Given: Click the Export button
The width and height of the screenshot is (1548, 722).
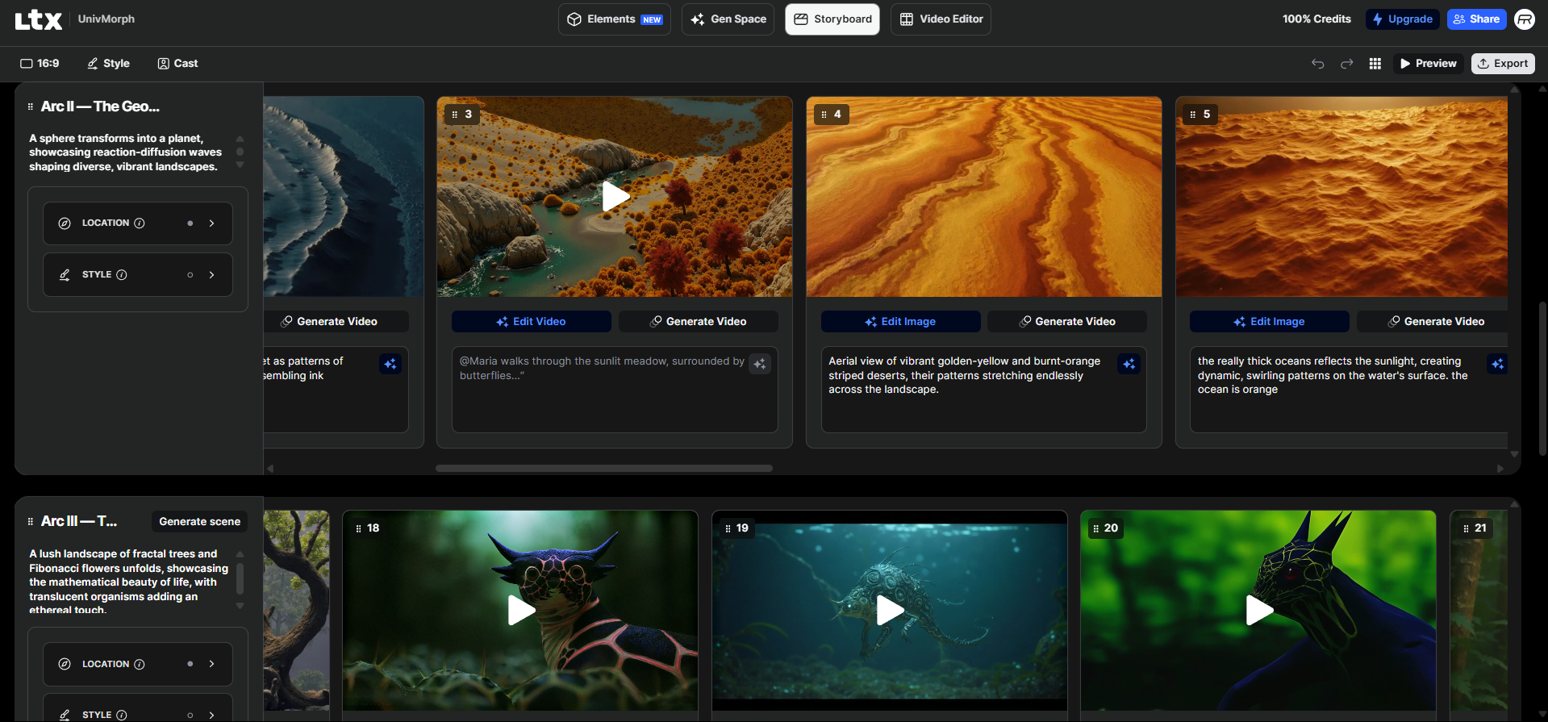Looking at the screenshot, I should pyautogui.click(x=1503, y=64).
